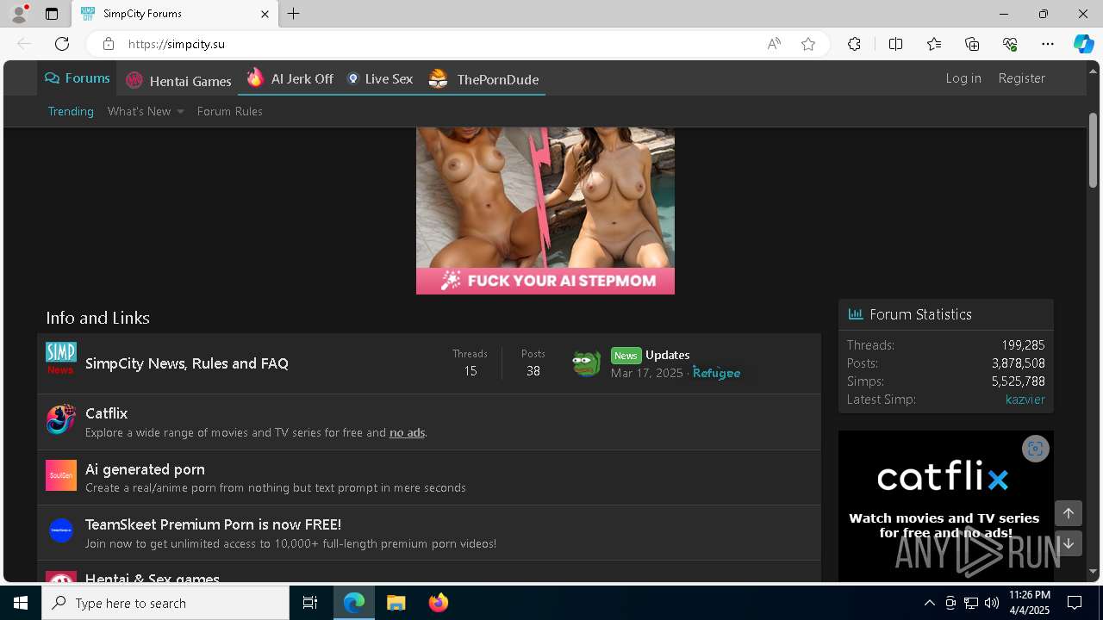Open the Ai generated porn link
Screen dimensions: 1103x620
[x=145, y=469]
